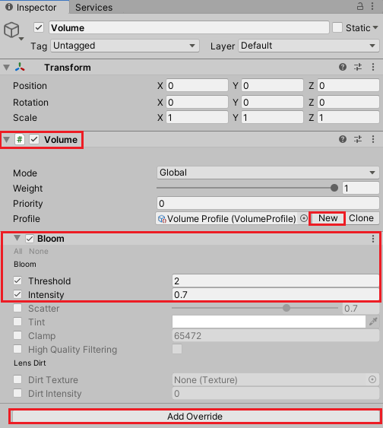Click the Inspector lock icon

coord(360,6)
